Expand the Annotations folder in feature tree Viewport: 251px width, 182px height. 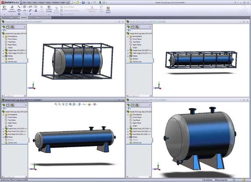(3, 37)
